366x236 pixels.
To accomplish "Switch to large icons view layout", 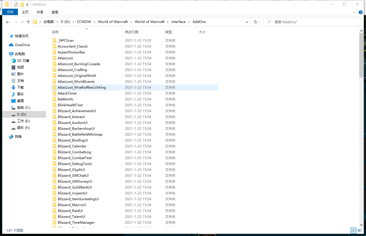I will point(359,230).
